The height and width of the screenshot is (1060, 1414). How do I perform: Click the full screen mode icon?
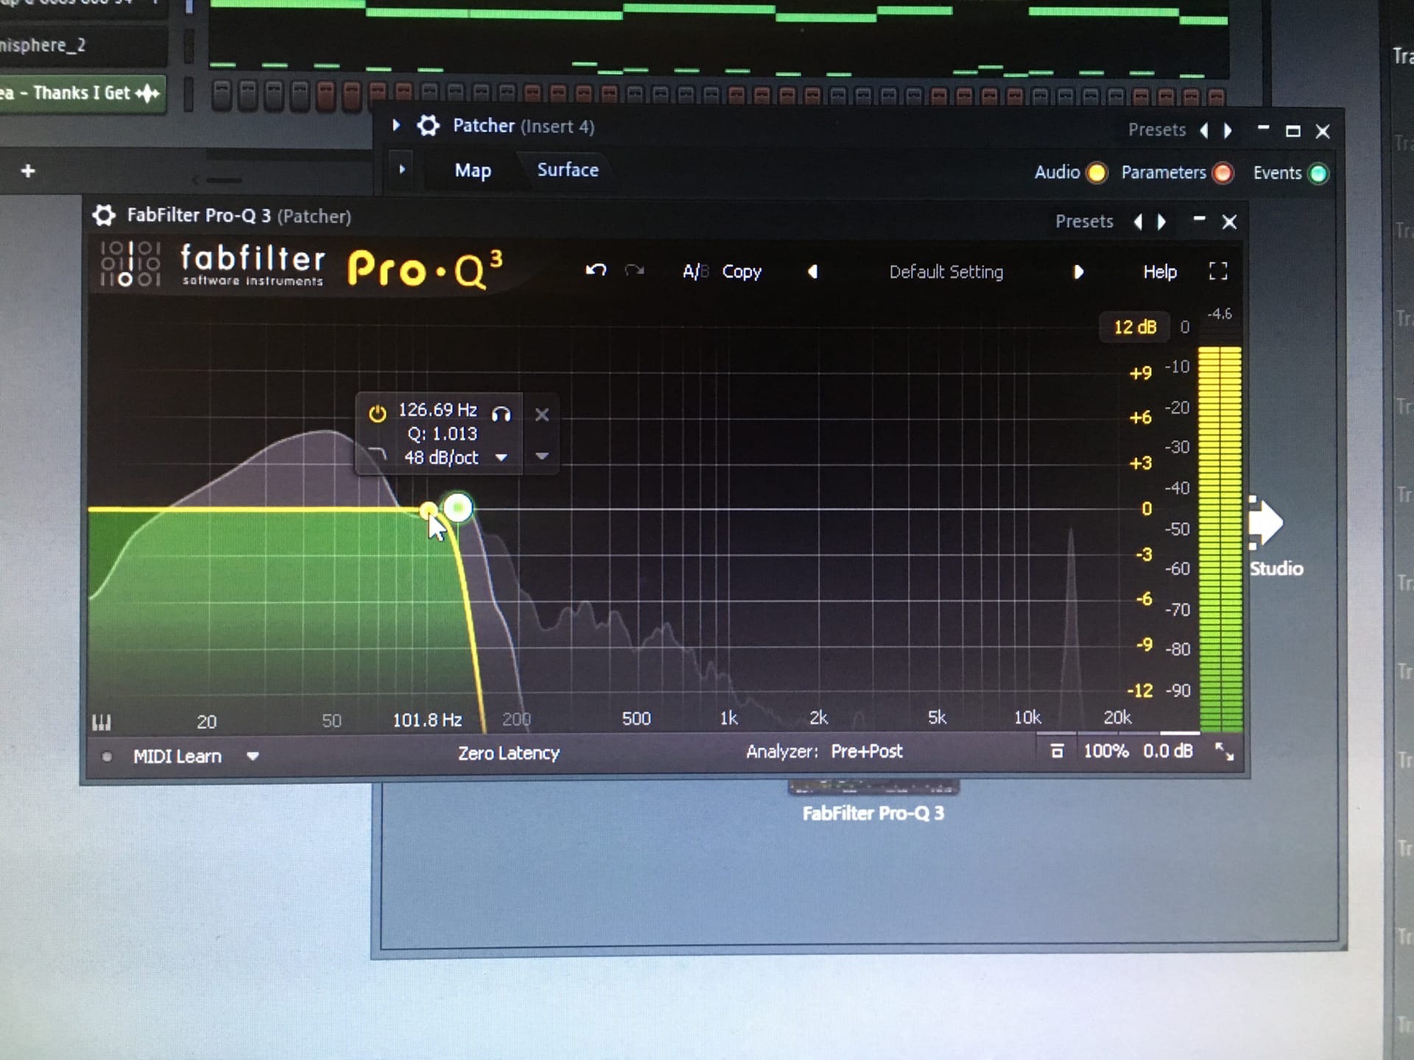click(x=1218, y=271)
